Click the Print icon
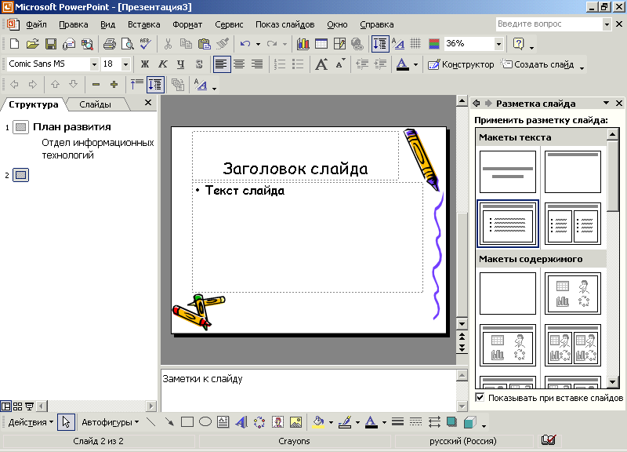This screenshot has height=452, width=627. tap(109, 44)
